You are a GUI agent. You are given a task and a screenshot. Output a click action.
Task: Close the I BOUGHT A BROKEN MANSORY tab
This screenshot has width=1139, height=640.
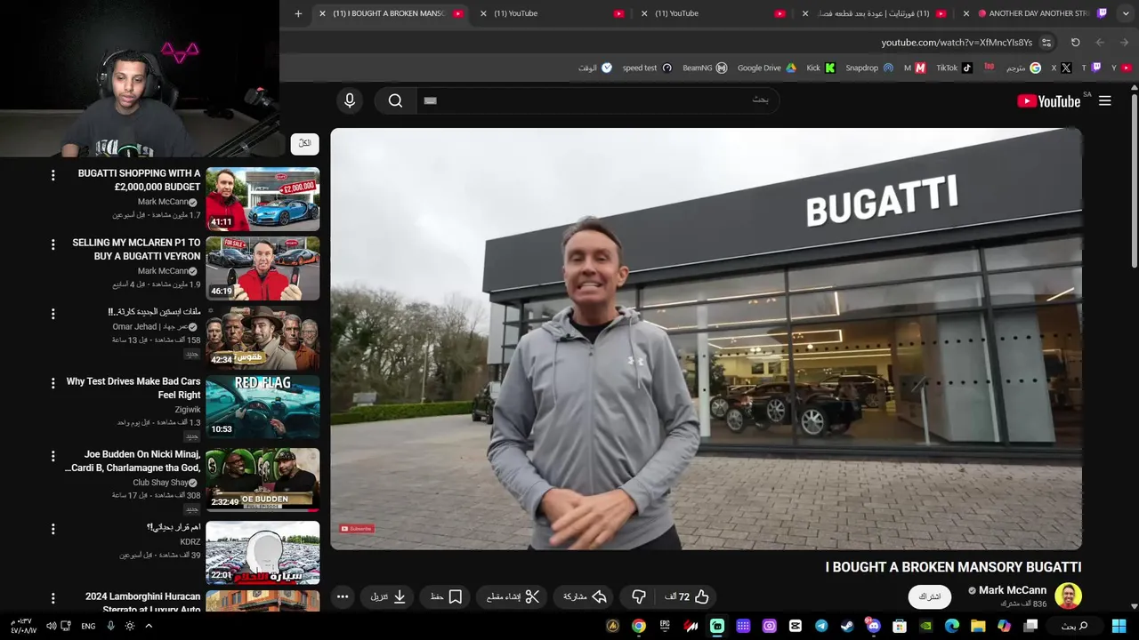[322, 13]
